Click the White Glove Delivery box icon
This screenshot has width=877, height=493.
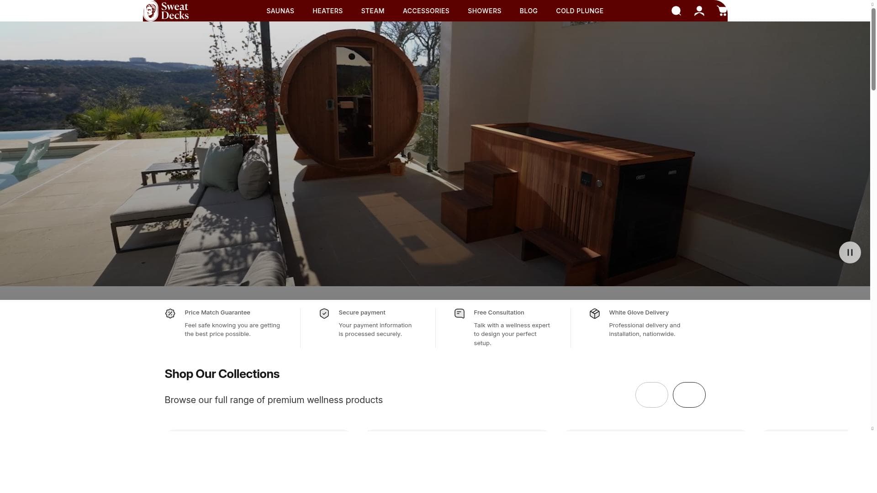click(595, 314)
